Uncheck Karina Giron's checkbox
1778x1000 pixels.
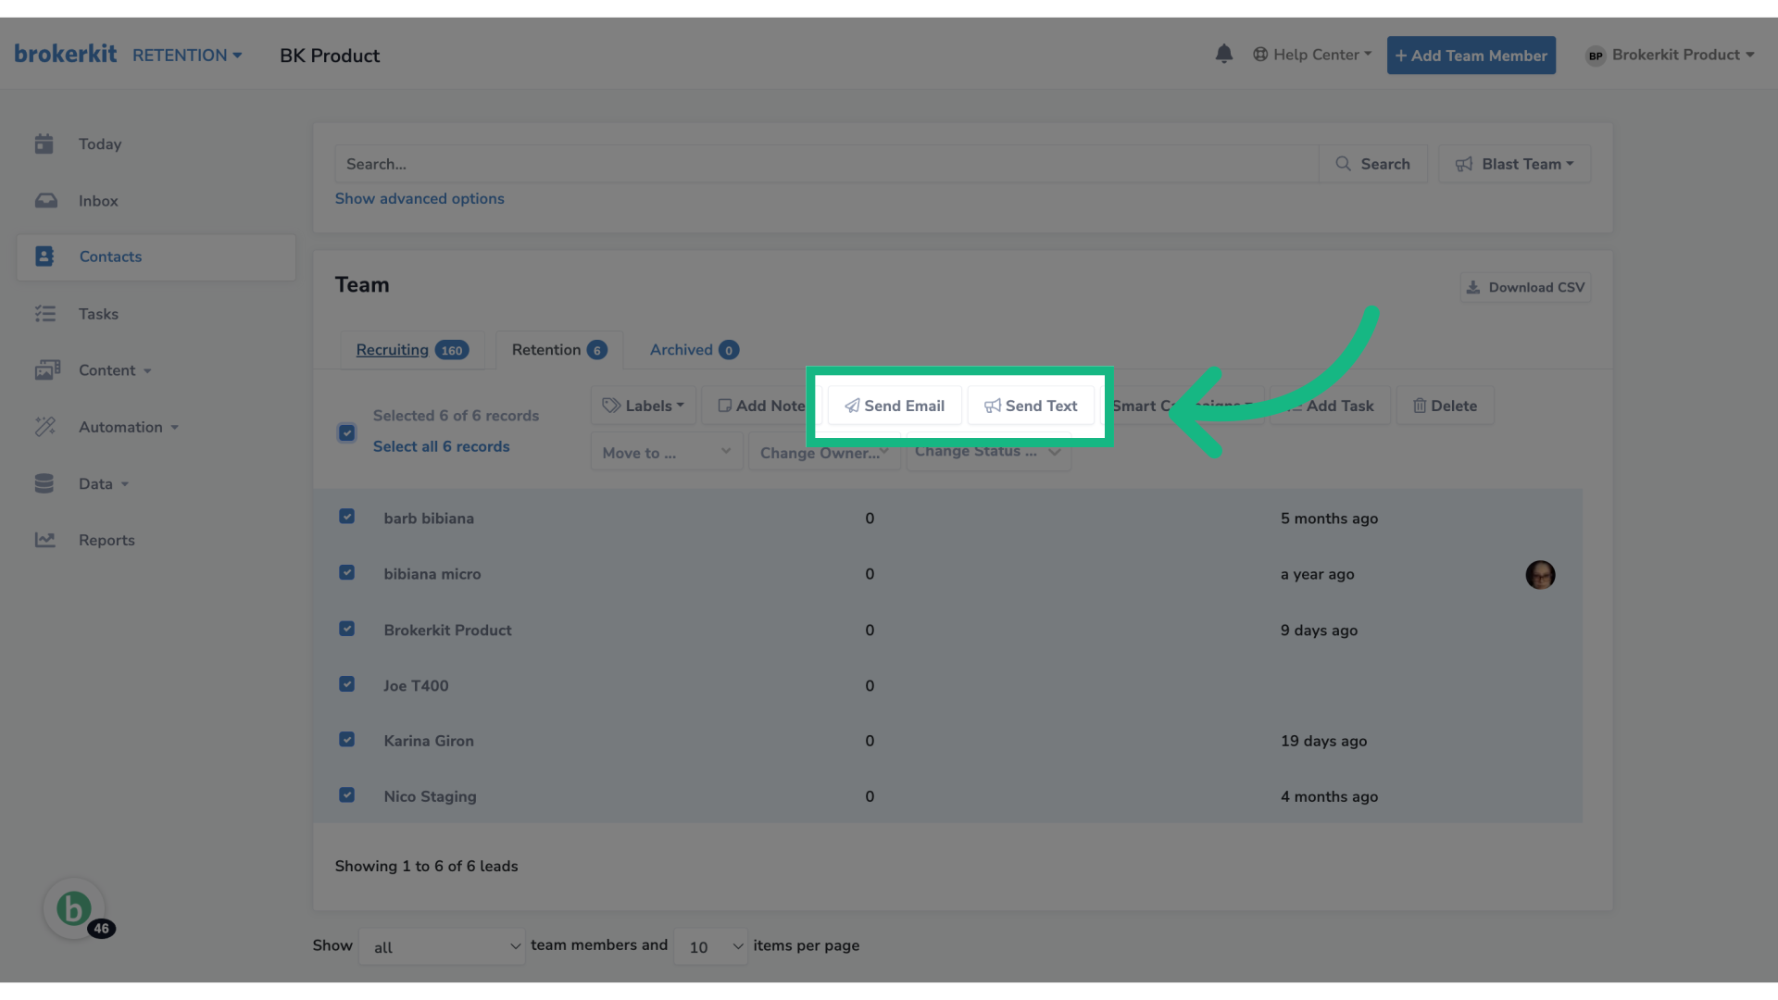(x=347, y=740)
